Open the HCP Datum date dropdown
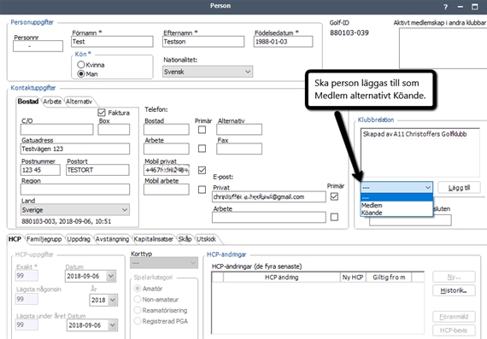The width and height of the screenshot is (487, 339). point(111,276)
